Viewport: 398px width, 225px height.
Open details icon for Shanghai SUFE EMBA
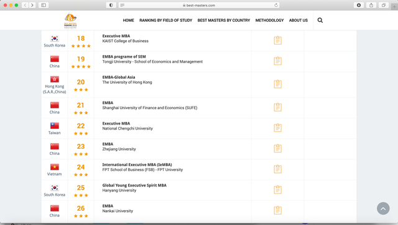[277, 107]
